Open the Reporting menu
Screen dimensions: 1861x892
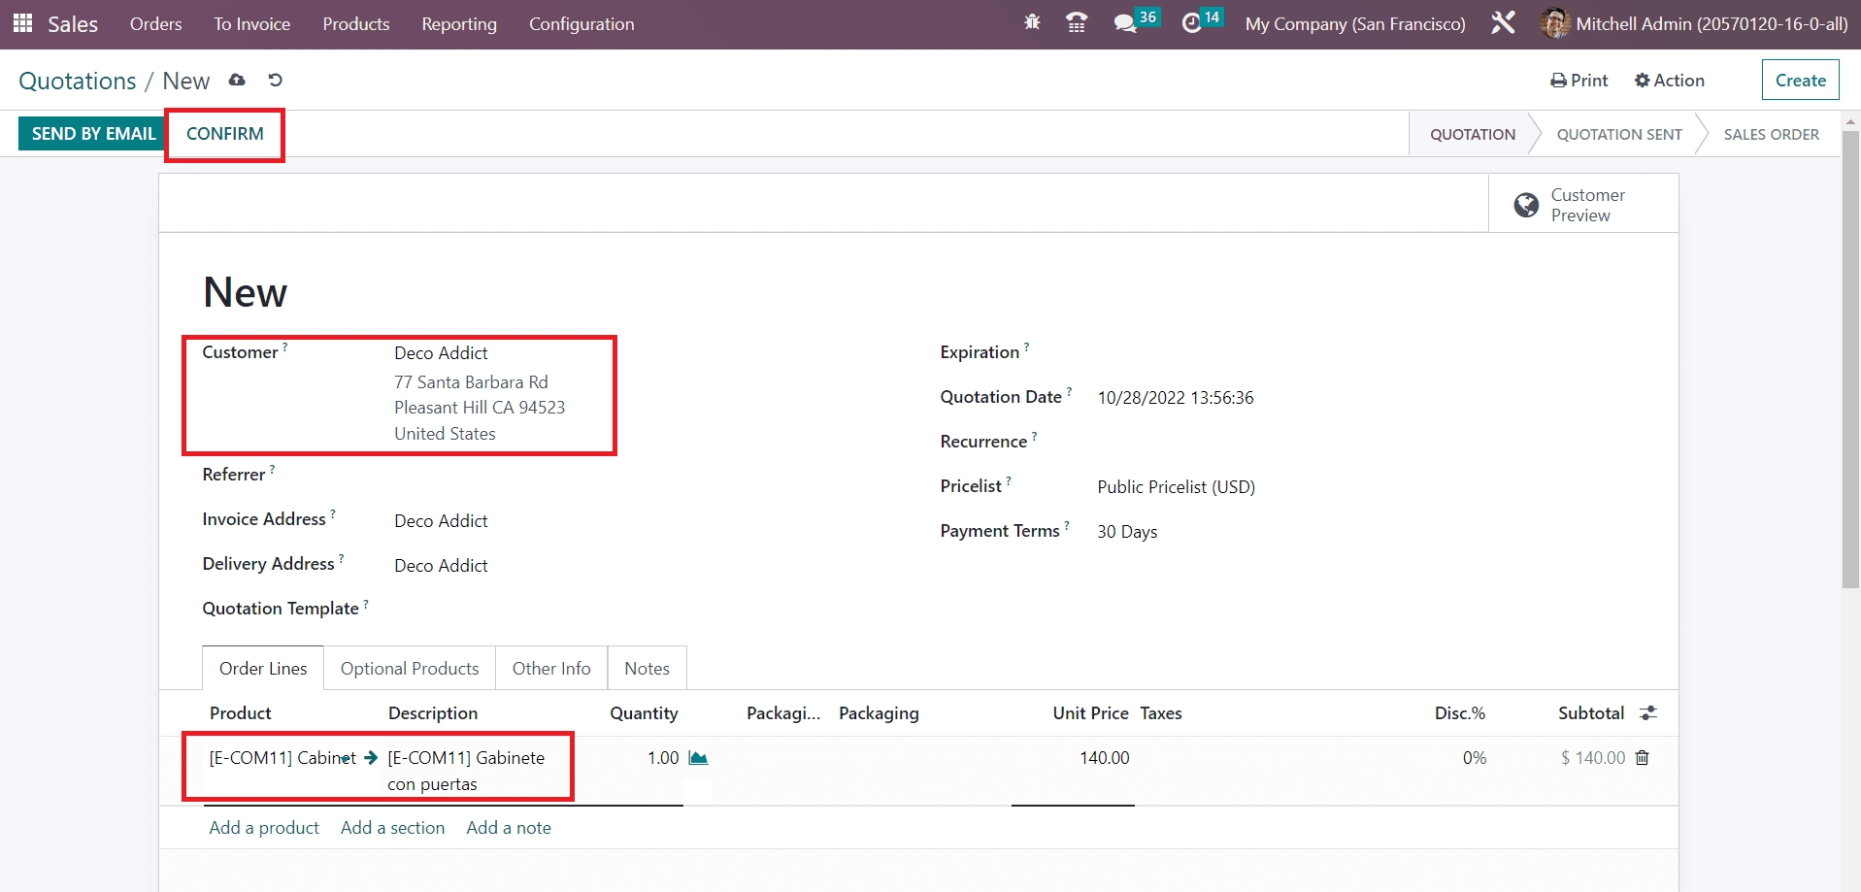pyautogui.click(x=459, y=24)
